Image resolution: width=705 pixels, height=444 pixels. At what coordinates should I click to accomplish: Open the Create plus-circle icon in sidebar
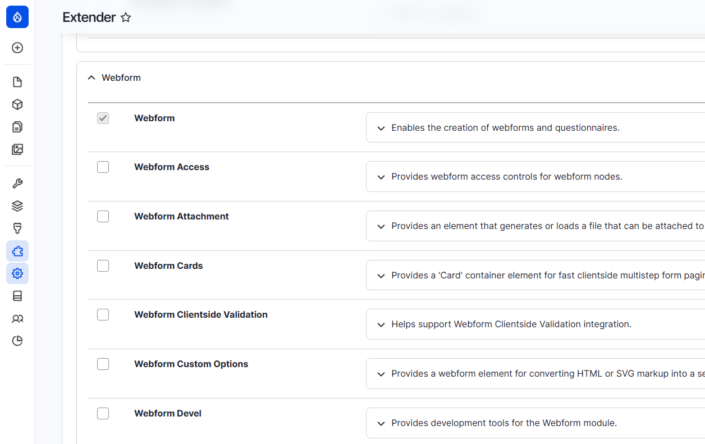[x=17, y=48]
